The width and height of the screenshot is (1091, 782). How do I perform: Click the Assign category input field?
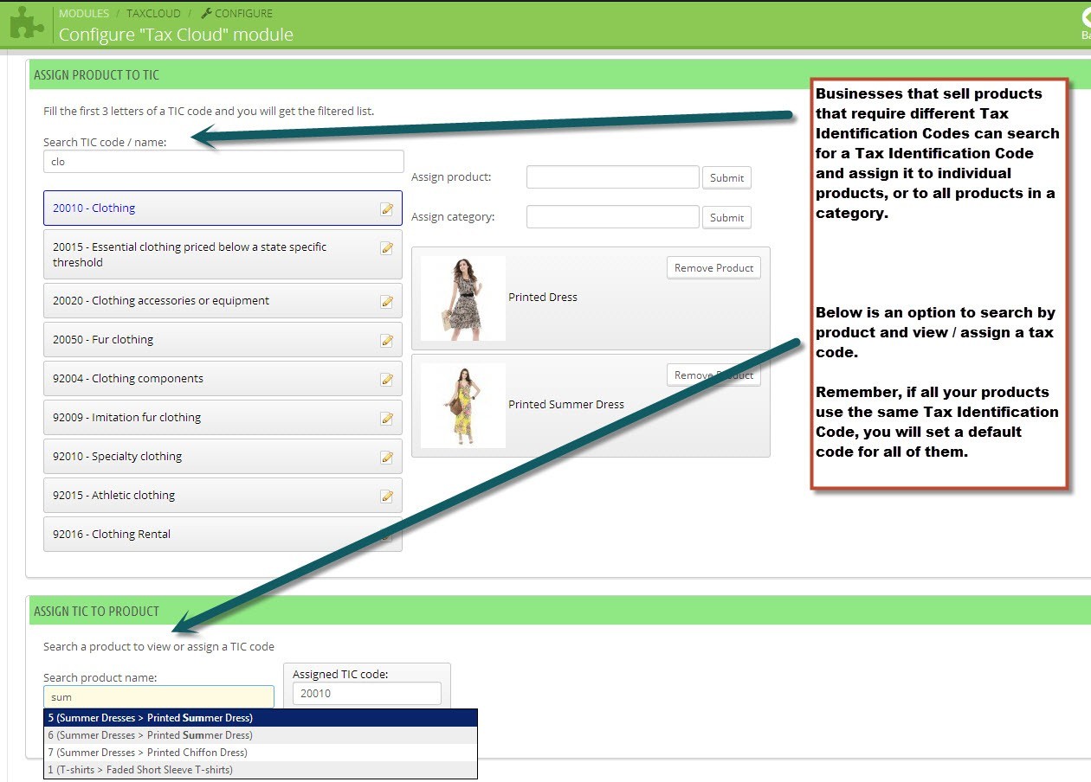coord(613,217)
